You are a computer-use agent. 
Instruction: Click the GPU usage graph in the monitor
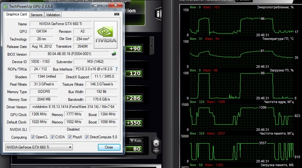pyautogui.click(x=242, y=86)
